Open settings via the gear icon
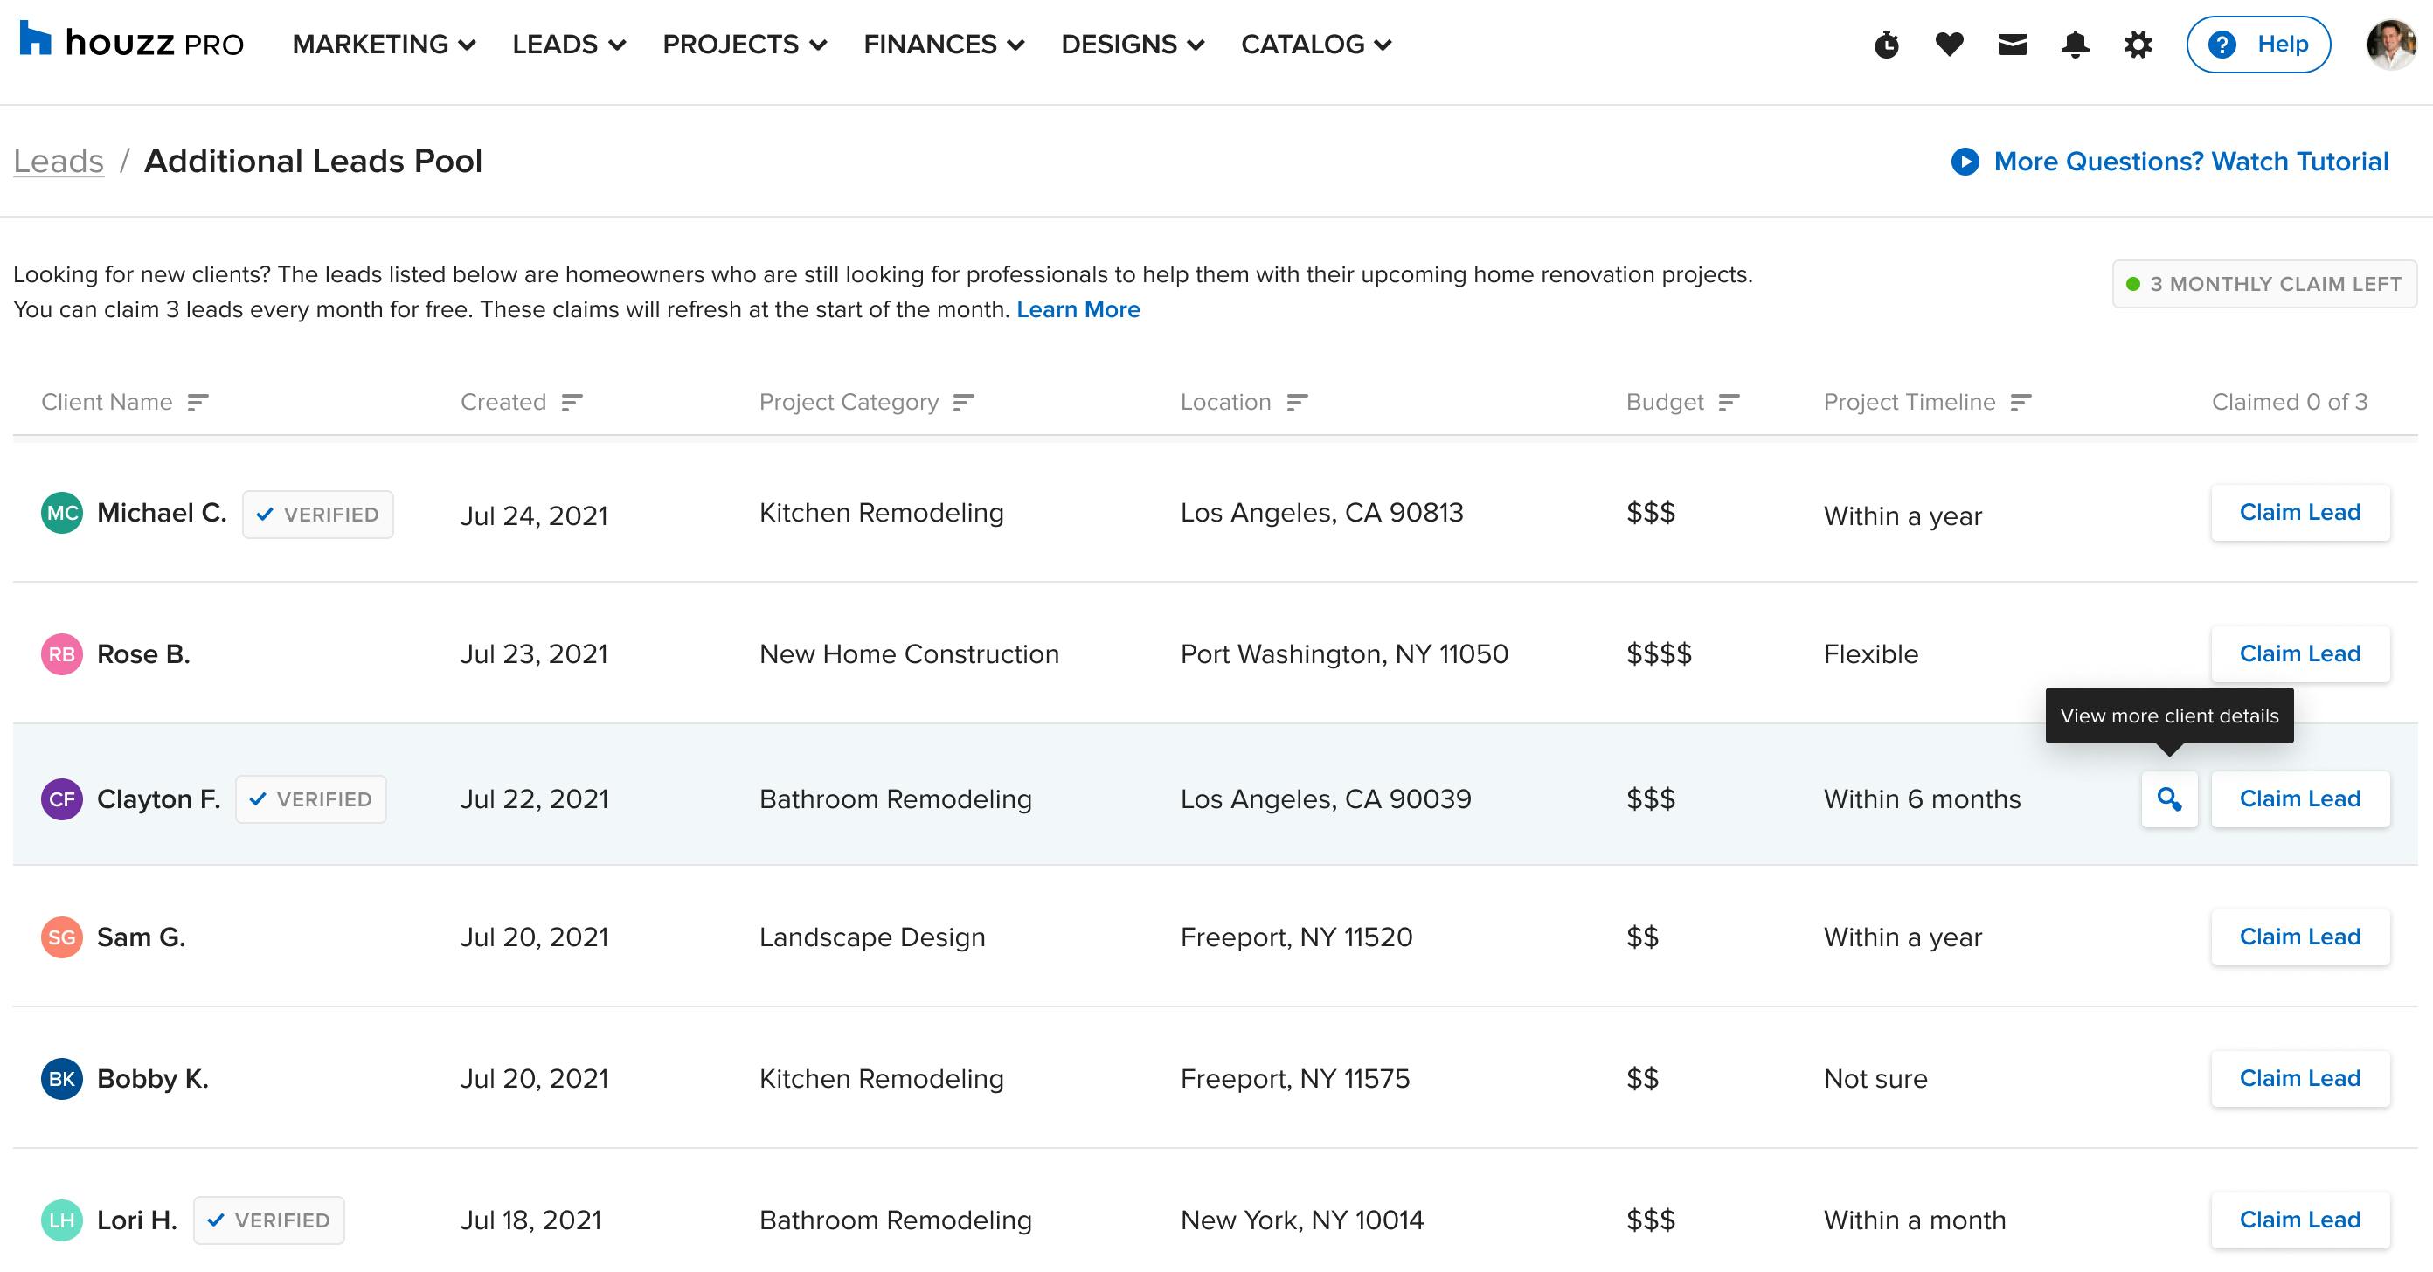The image size is (2433, 1272). pyautogui.click(x=2138, y=44)
